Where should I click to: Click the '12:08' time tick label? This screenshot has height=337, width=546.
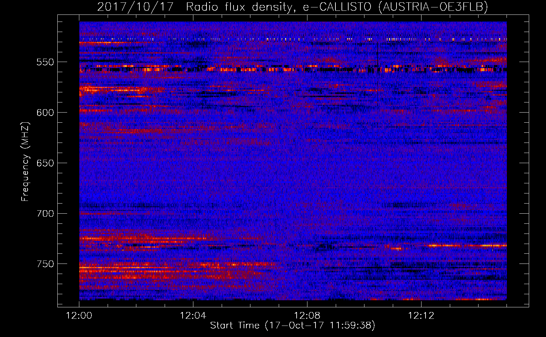pyautogui.click(x=307, y=316)
